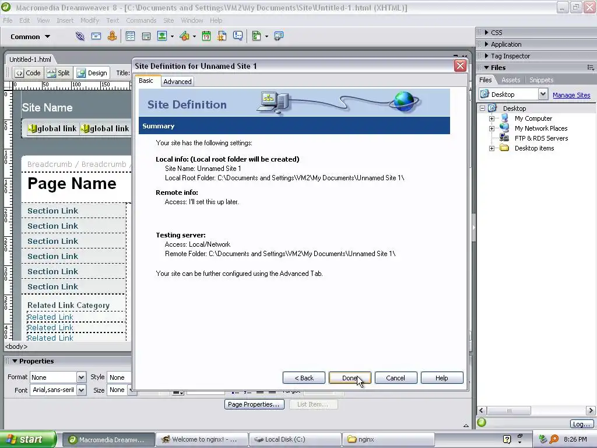Click the Log button
Viewport: 597px width, 448px height.
tap(581, 423)
